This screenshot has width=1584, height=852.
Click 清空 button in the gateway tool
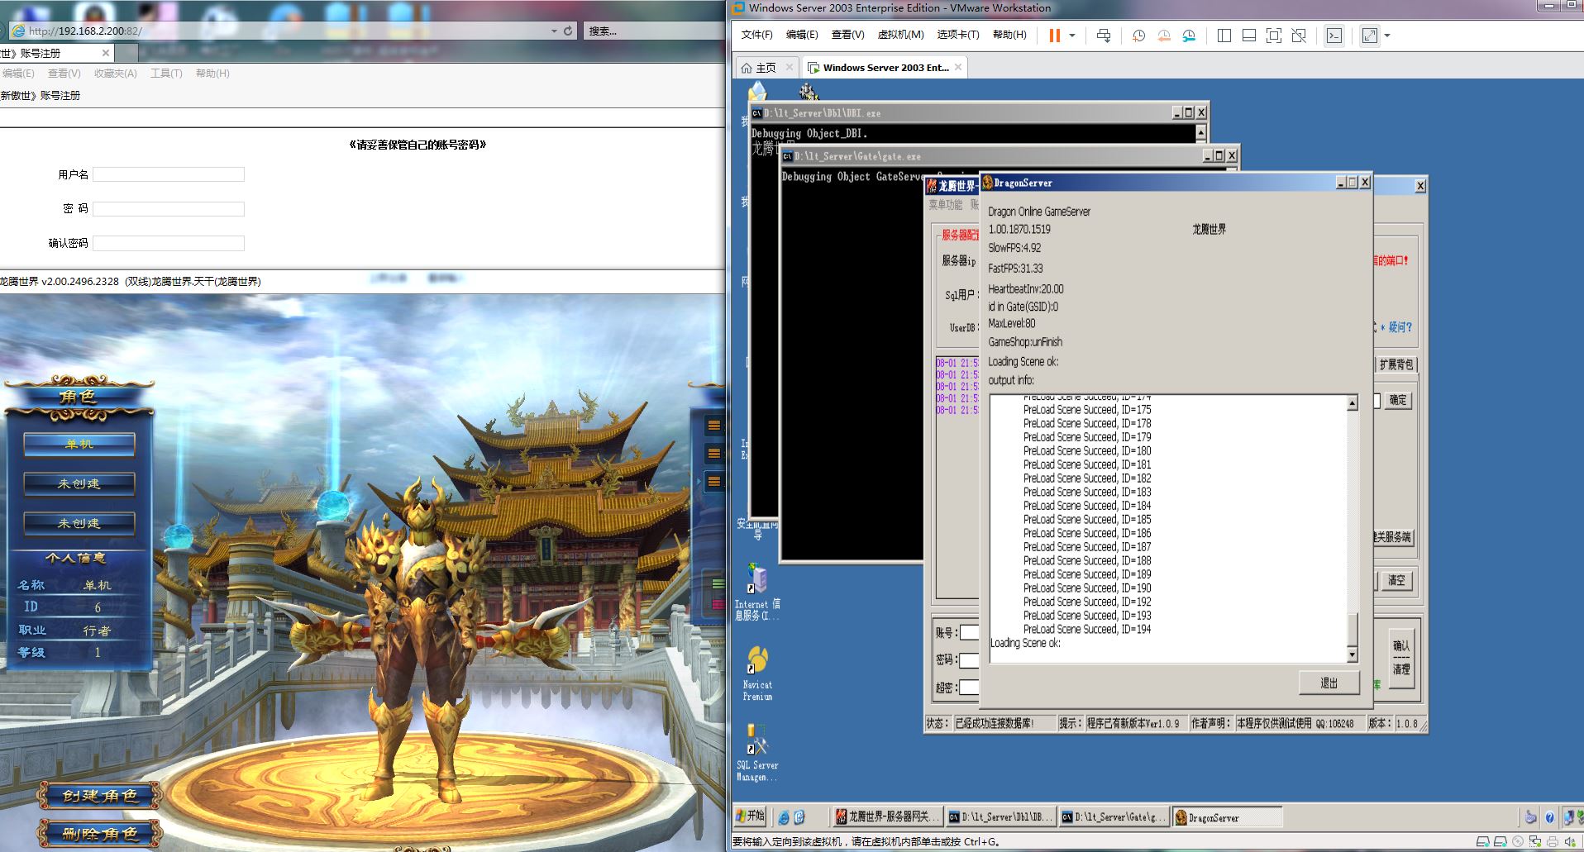[1396, 580]
